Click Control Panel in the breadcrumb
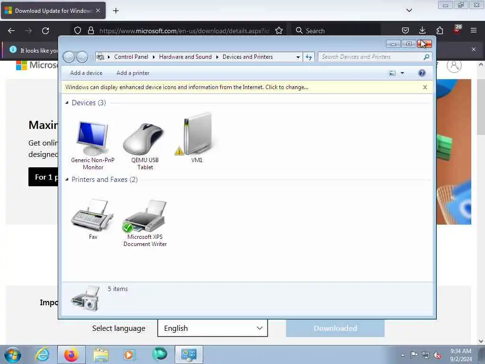The width and height of the screenshot is (485, 364). pyautogui.click(x=131, y=57)
